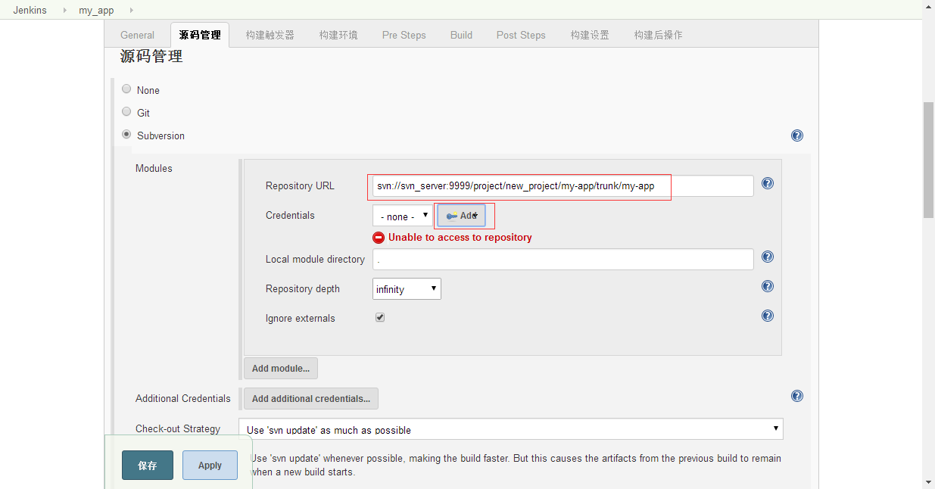The height and width of the screenshot is (489, 935).
Task: Click the scrollbar up arrow
Action: point(928,7)
